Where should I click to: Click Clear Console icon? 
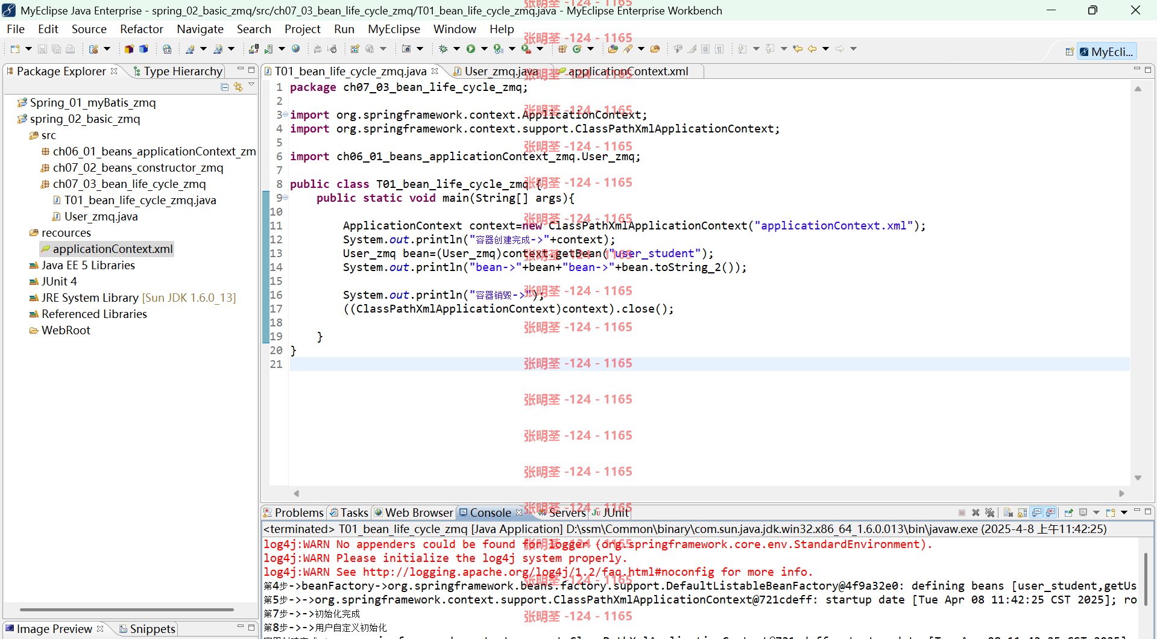(x=1008, y=513)
